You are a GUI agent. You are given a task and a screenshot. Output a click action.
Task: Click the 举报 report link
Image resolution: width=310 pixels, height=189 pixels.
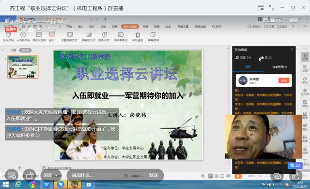[x=293, y=20]
